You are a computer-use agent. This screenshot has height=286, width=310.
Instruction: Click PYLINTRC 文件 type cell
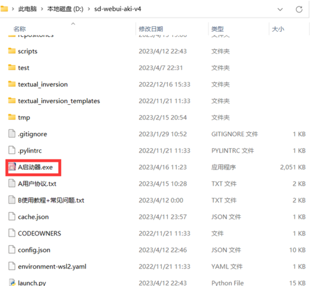click(x=232, y=151)
